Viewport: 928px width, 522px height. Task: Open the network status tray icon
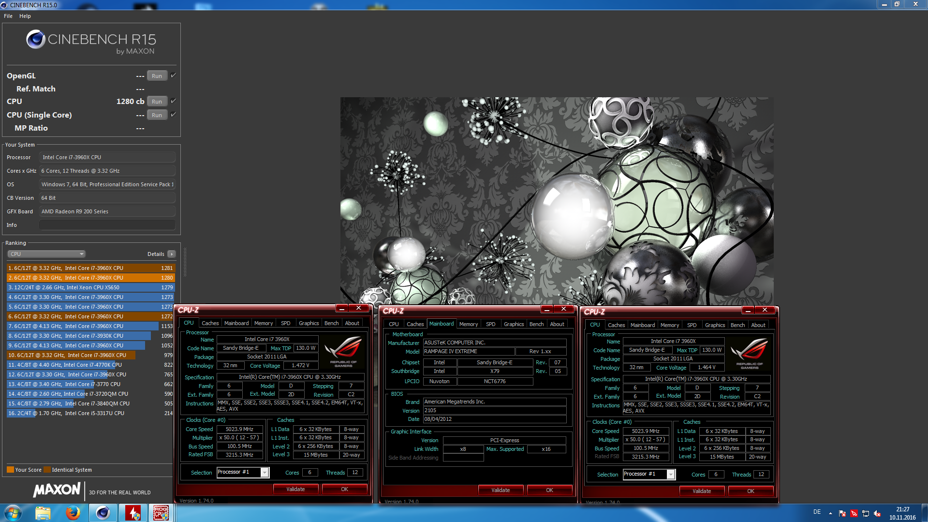pos(866,513)
